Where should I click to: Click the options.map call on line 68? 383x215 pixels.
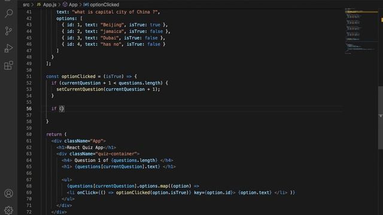[154, 186]
